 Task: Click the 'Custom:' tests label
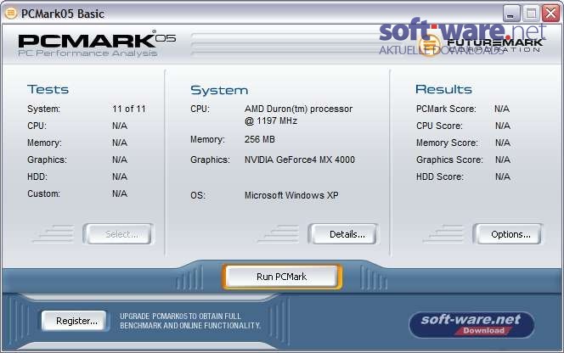pyautogui.click(x=44, y=193)
